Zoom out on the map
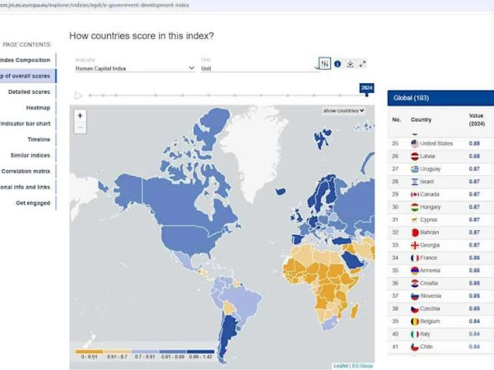Viewport: 494px width, 370px height. pos(80,127)
